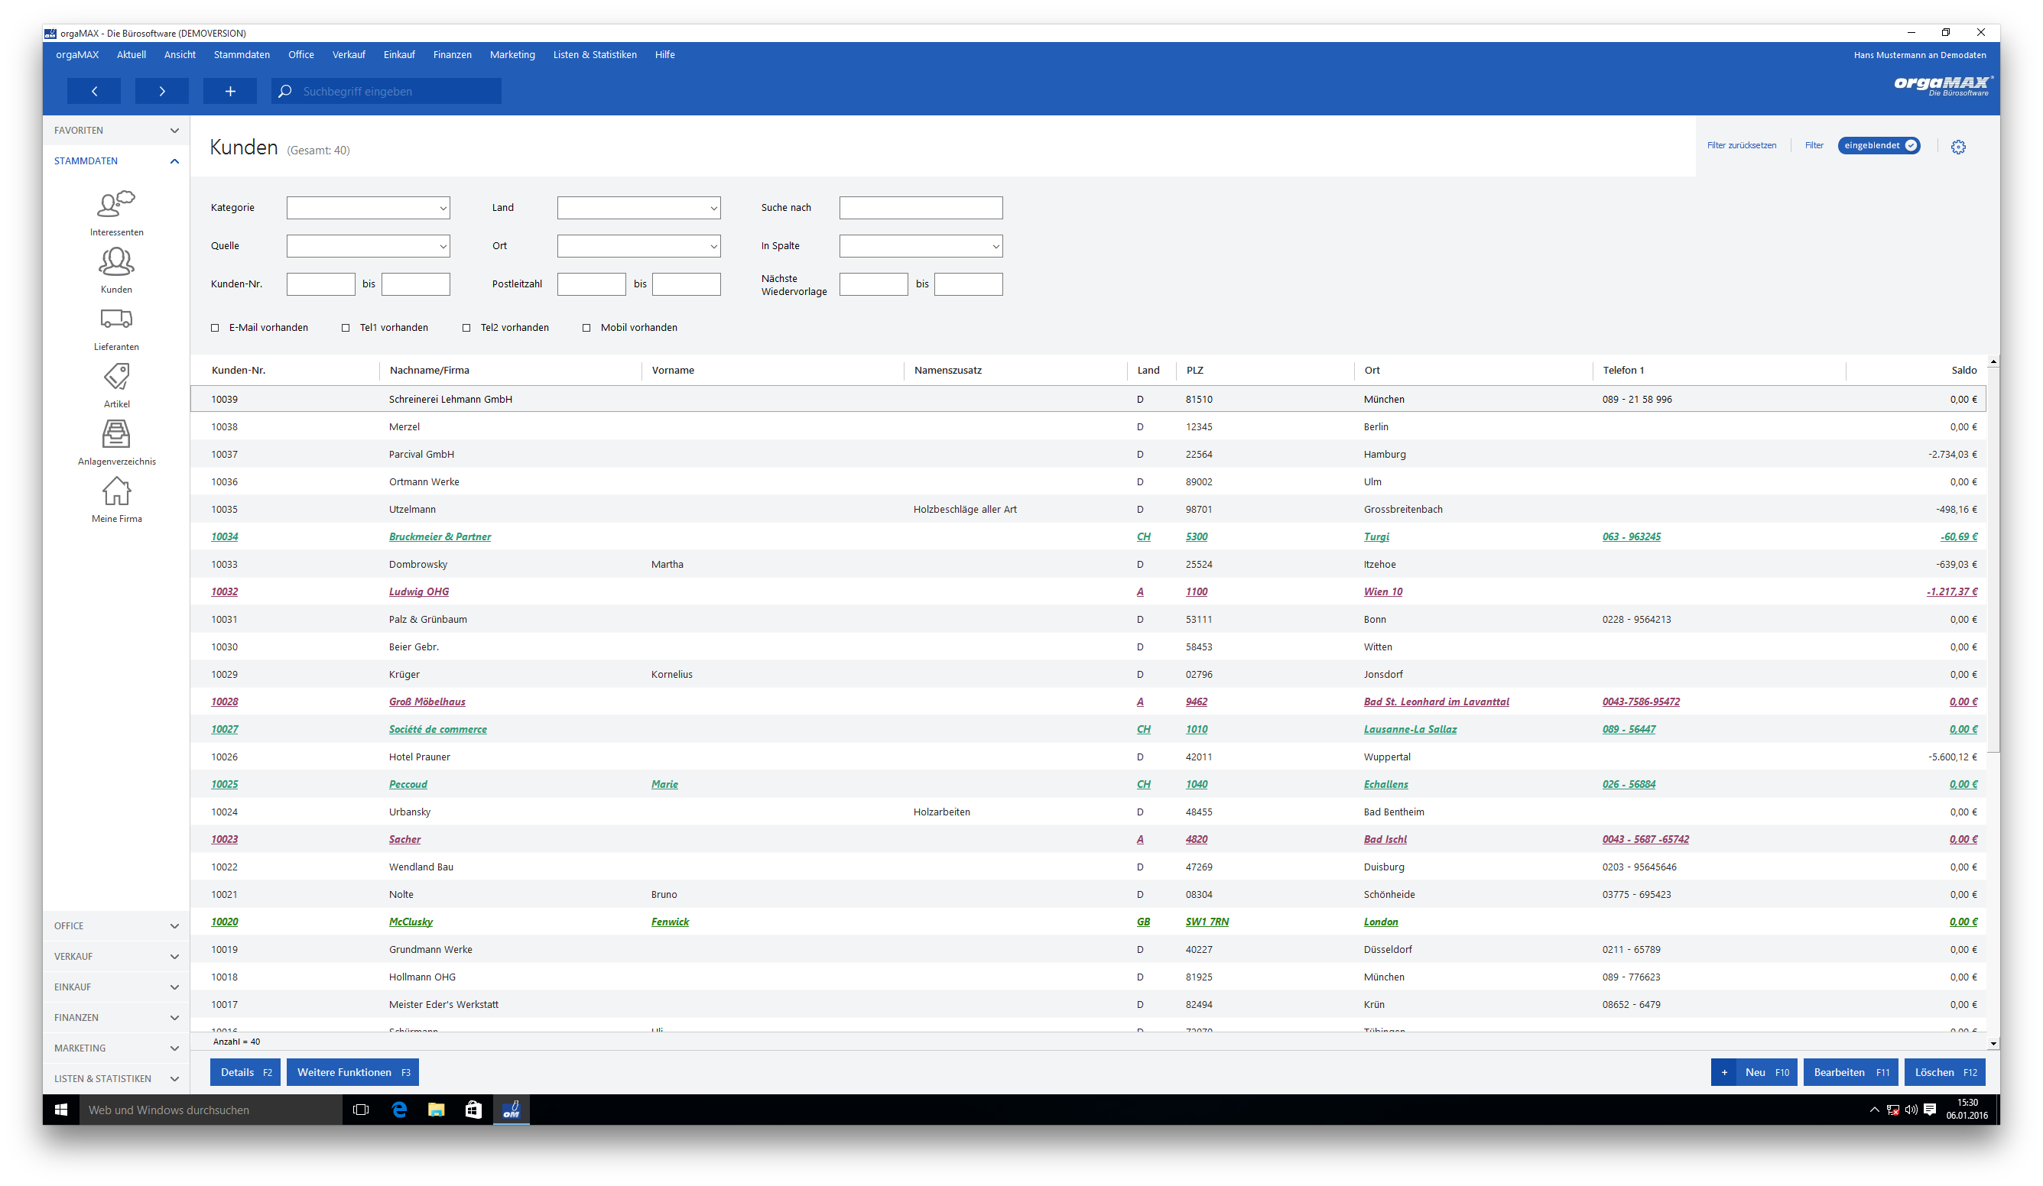
Task: Open the Finanzen menu
Action: [453, 55]
